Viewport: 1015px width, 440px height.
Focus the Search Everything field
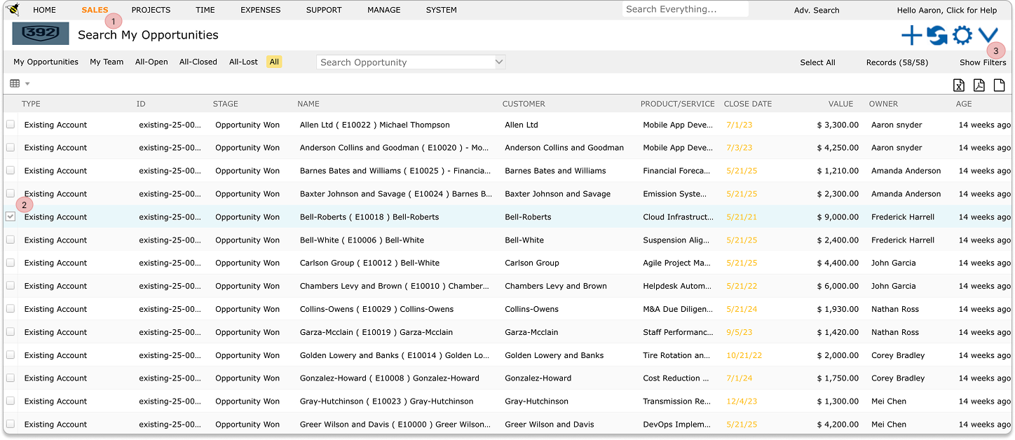click(686, 10)
